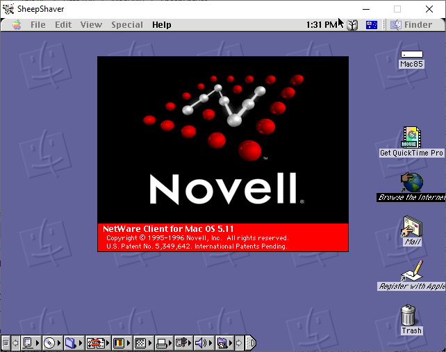446x352 pixels.
Task: Dismiss the Novell NetWare Client splash screen
Action: (223, 154)
